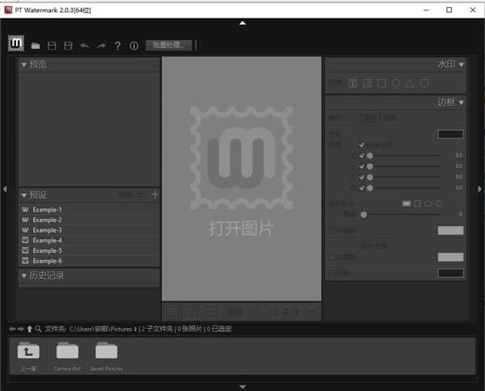Select preset Example-4

[x=89, y=240]
